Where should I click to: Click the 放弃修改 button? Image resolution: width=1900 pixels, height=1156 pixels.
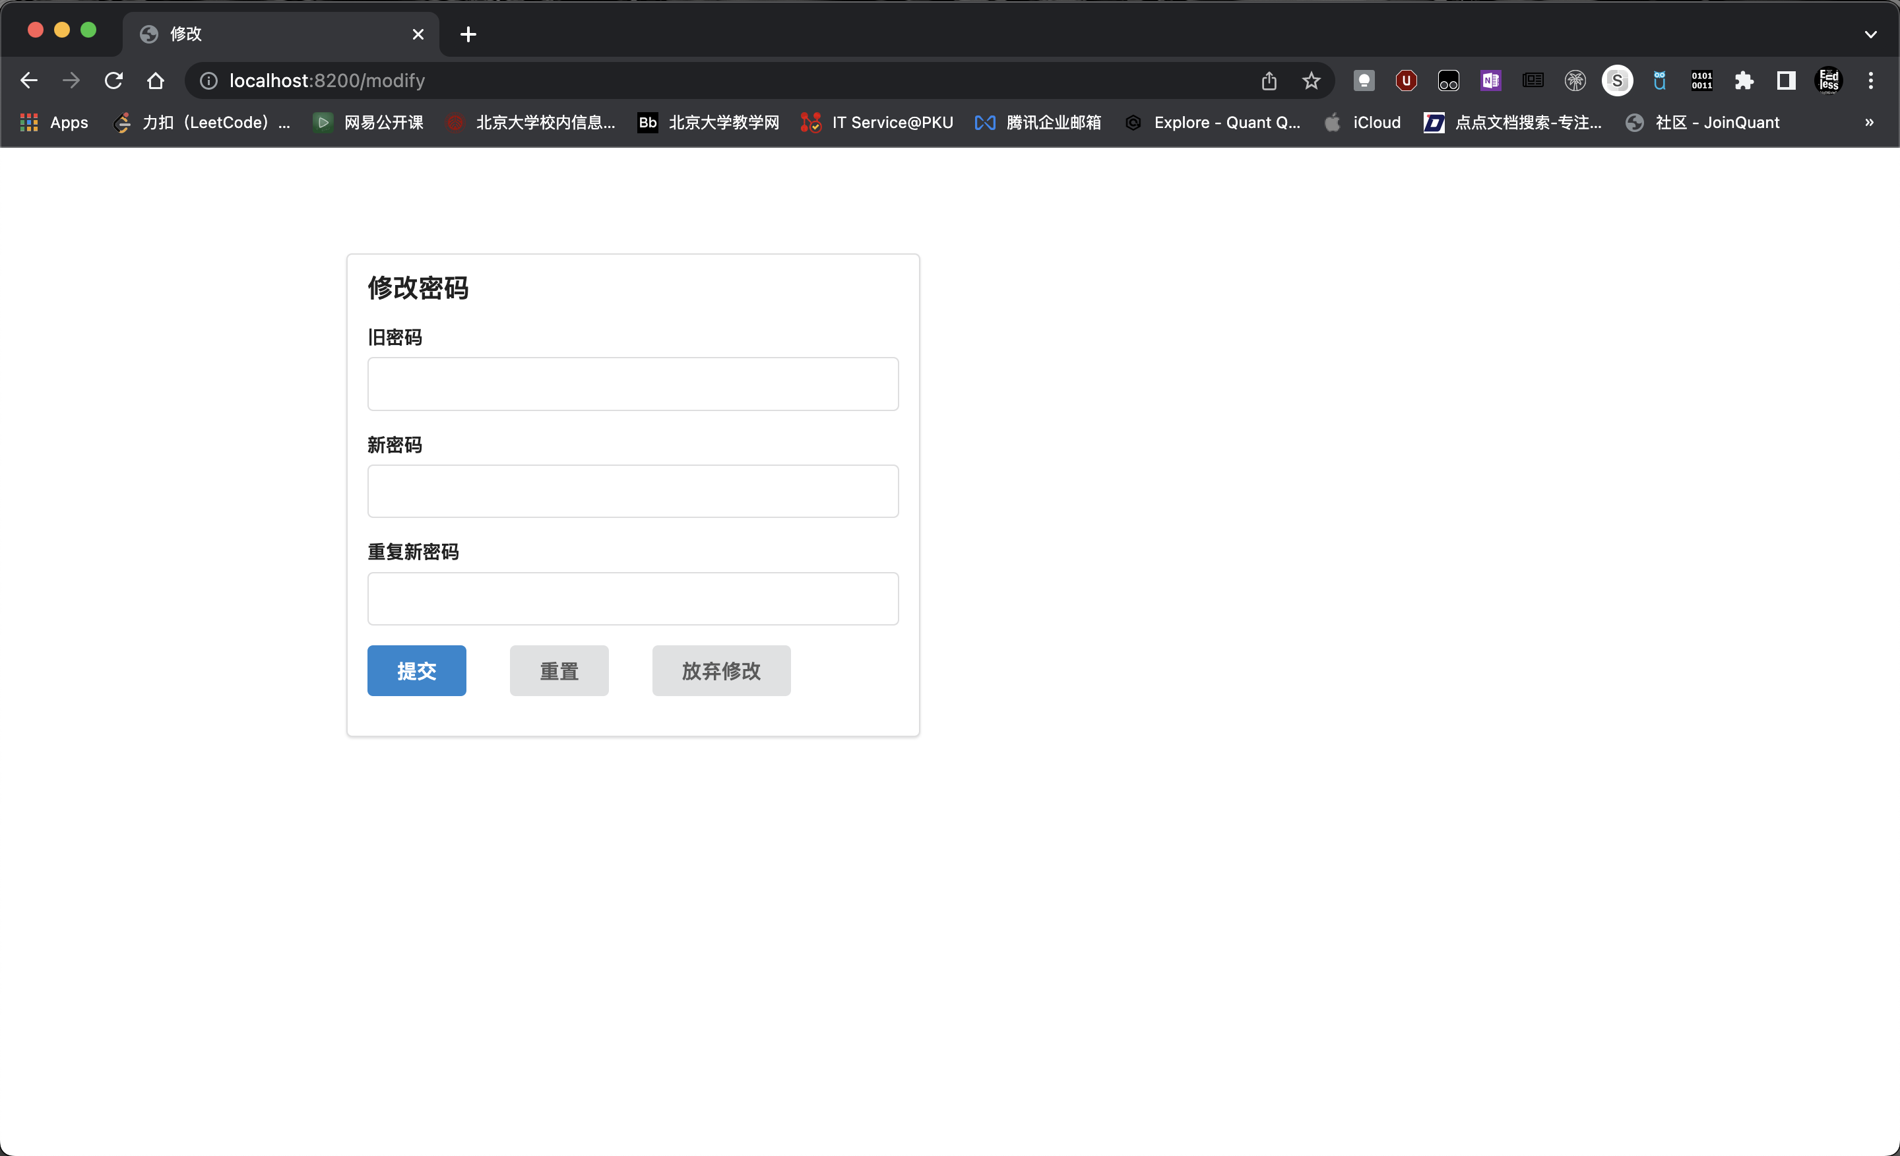click(x=720, y=670)
